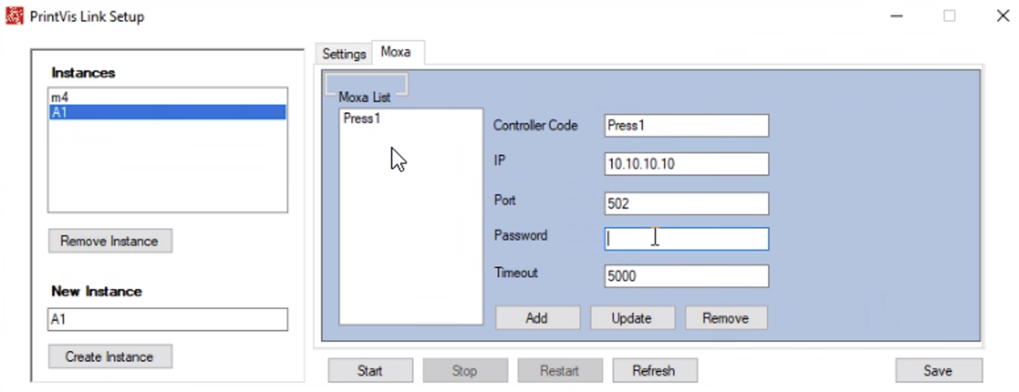
Task: Click the Timeout input field
Action: pos(686,276)
